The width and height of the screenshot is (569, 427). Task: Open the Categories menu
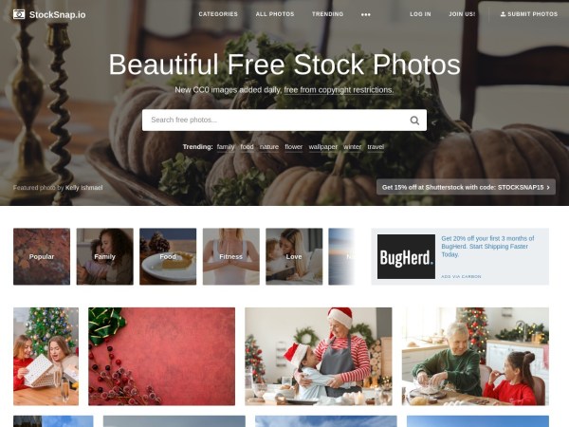point(218,14)
